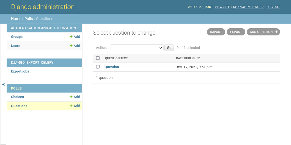Go to Home in the breadcrumb
Image resolution: width=291 pixels, height=145 pixels.
tap(16, 19)
